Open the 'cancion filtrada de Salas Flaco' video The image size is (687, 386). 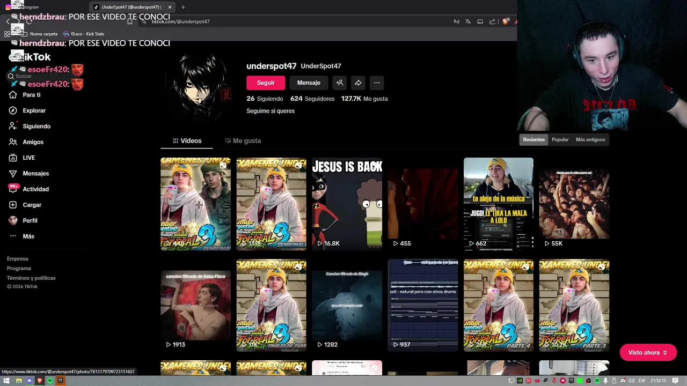pyautogui.click(x=195, y=305)
